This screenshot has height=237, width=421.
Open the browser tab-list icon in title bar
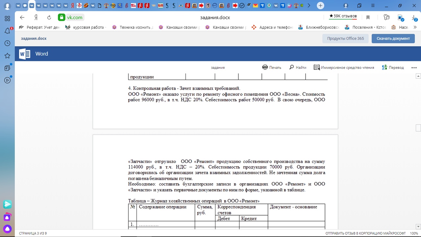click(x=359, y=6)
